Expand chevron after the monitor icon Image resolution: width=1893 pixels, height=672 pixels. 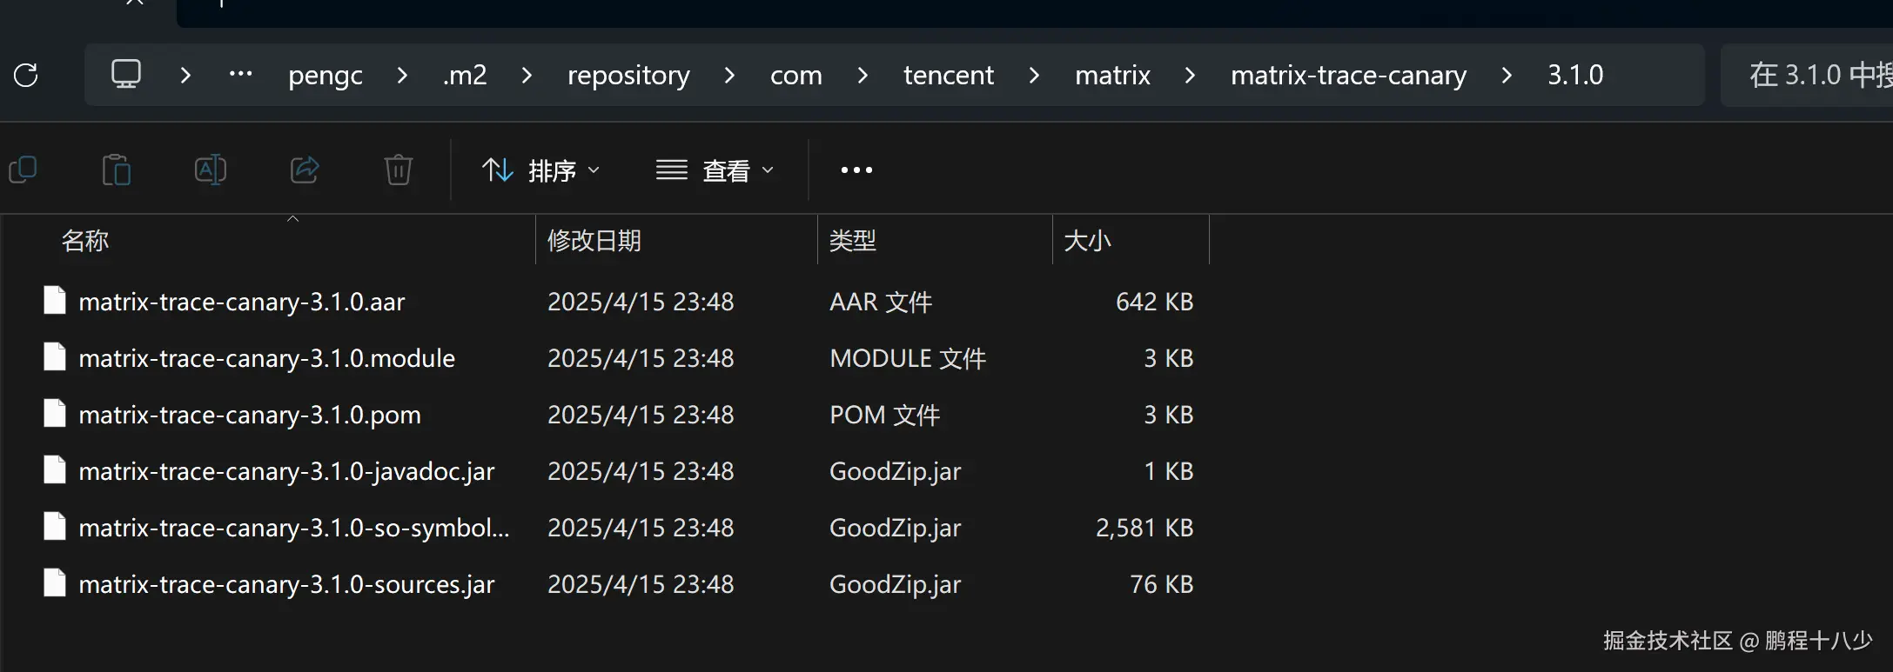[185, 76]
